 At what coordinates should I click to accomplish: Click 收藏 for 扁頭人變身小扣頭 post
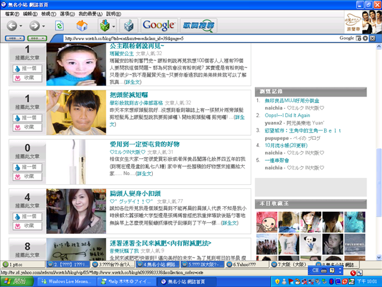pos(27,226)
